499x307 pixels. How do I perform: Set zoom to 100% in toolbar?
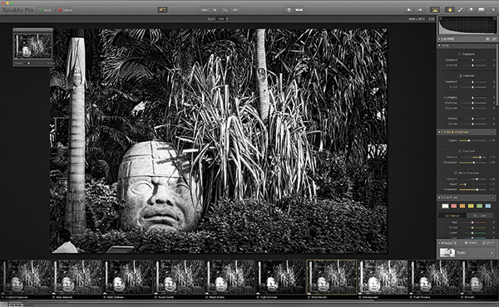[x=205, y=10]
